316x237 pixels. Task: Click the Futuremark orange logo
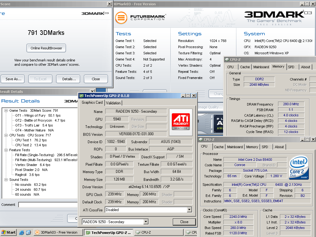click(x=121, y=18)
